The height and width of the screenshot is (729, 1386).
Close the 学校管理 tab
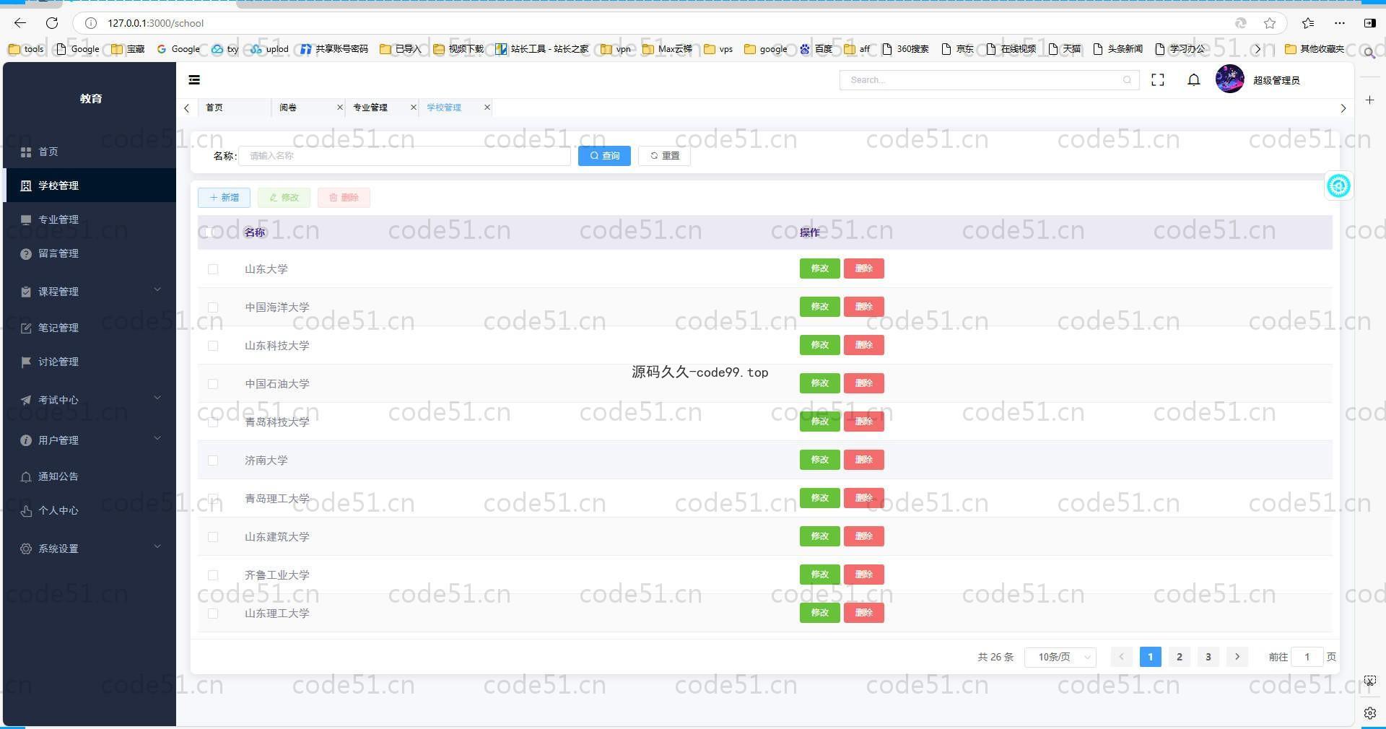coord(487,108)
